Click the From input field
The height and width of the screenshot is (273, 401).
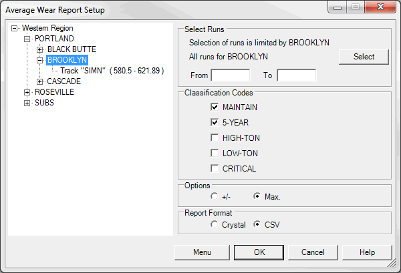pyautogui.click(x=230, y=75)
